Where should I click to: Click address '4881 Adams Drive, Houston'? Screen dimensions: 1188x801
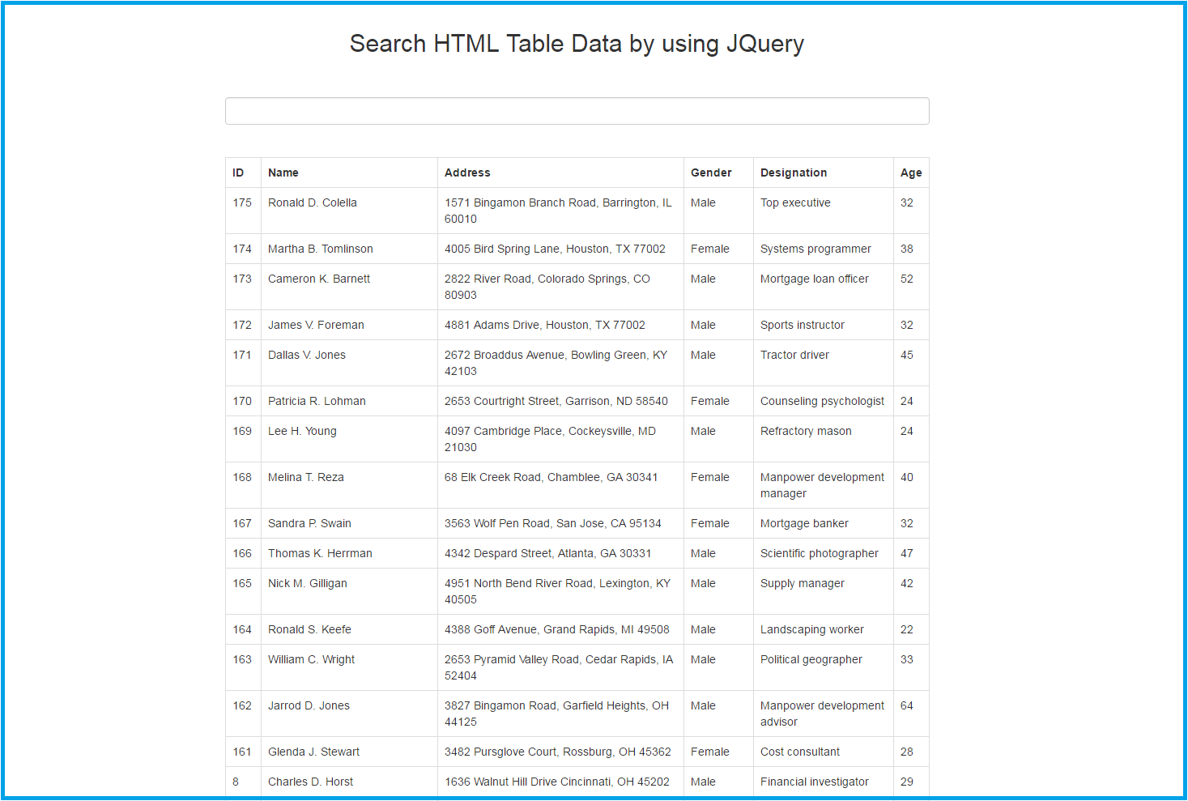point(545,325)
